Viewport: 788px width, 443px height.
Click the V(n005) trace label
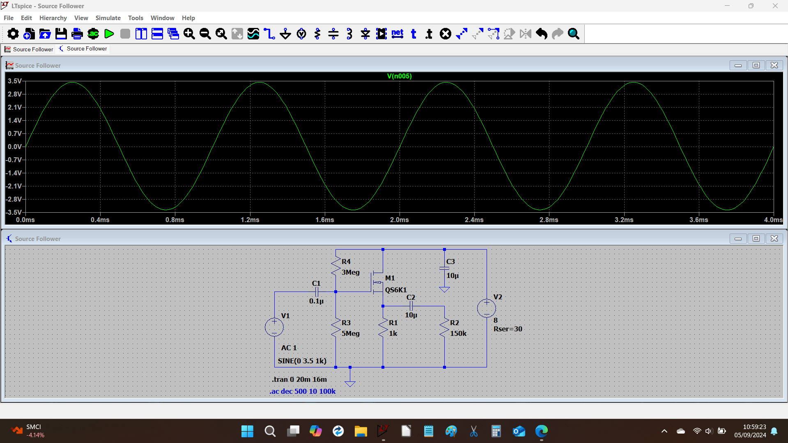(399, 76)
